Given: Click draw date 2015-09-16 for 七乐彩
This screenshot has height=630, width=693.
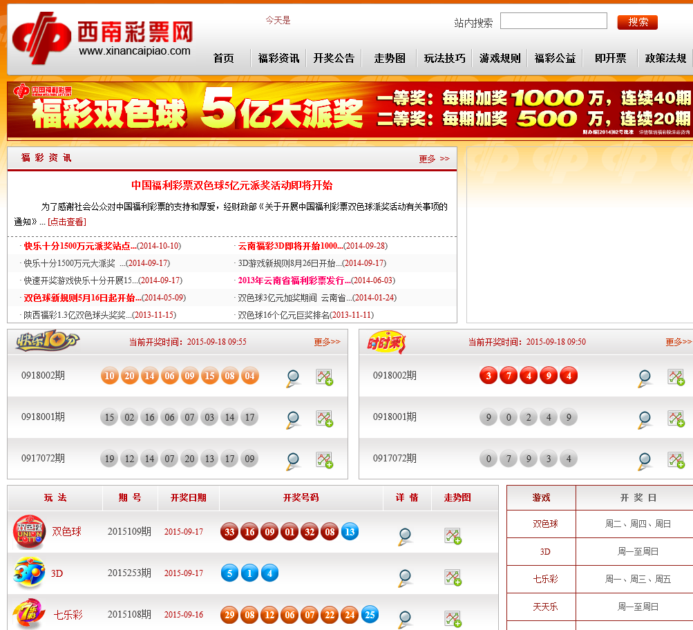Looking at the screenshot, I should click(x=183, y=615).
